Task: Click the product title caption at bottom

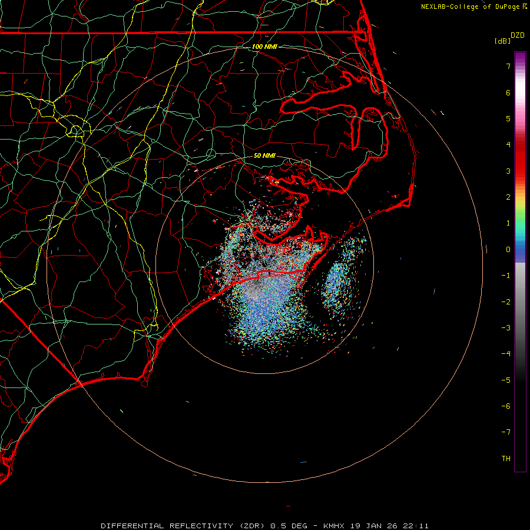Action: 264,526
